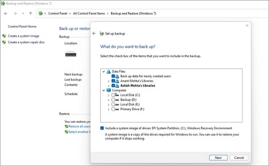Image resolution: width=269 pixels, height=166 pixels.
Task: Click the Next button
Action: pyautogui.click(x=218, y=158)
